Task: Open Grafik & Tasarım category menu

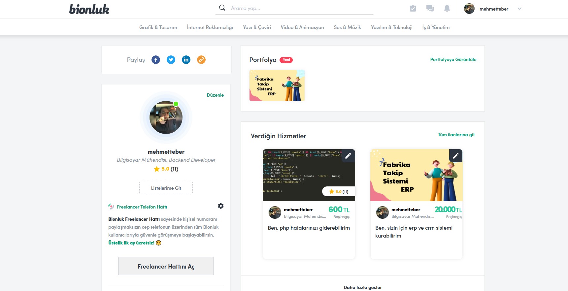Action: pyautogui.click(x=158, y=27)
